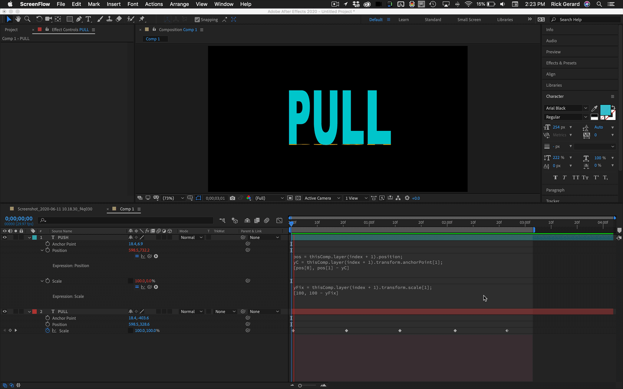The width and height of the screenshot is (623, 389).
Task: Select the Horizontal Type tool
Action: [x=88, y=19]
